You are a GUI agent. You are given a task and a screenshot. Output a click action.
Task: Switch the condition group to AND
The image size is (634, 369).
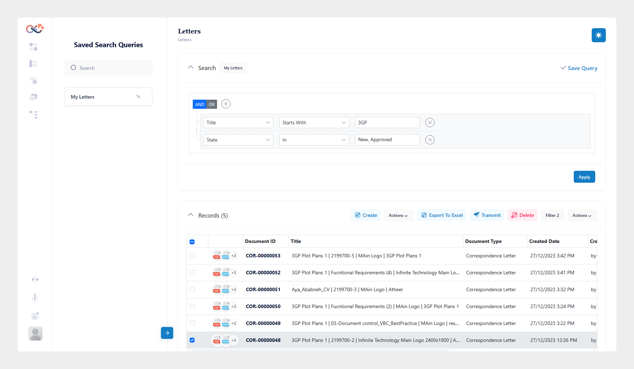[199, 104]
